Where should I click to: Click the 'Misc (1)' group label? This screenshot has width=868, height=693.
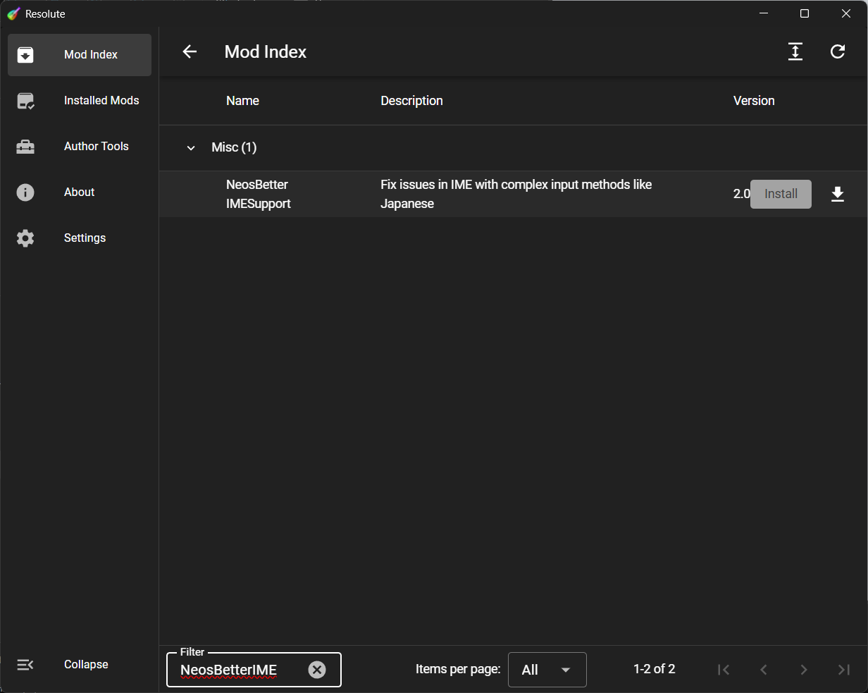click(x=234, y=147)
